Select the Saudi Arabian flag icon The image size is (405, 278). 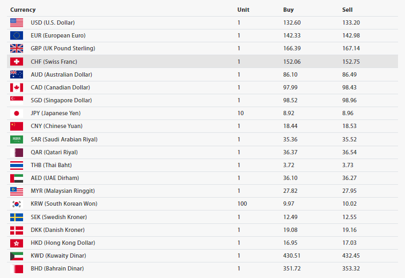point(17,139)
